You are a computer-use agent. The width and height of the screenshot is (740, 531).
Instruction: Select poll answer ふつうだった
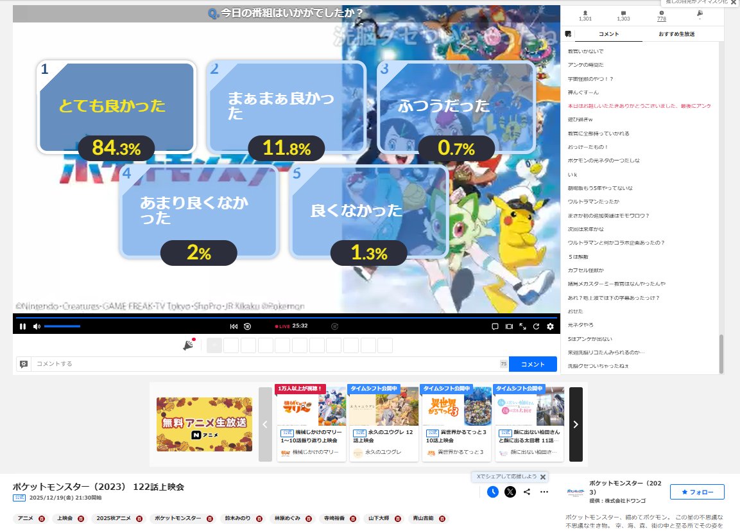(456, 107)
